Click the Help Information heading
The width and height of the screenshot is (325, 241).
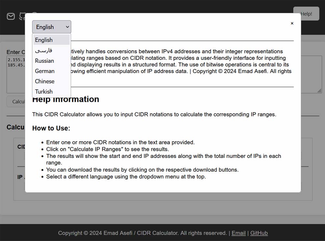[x=65, y=99]
